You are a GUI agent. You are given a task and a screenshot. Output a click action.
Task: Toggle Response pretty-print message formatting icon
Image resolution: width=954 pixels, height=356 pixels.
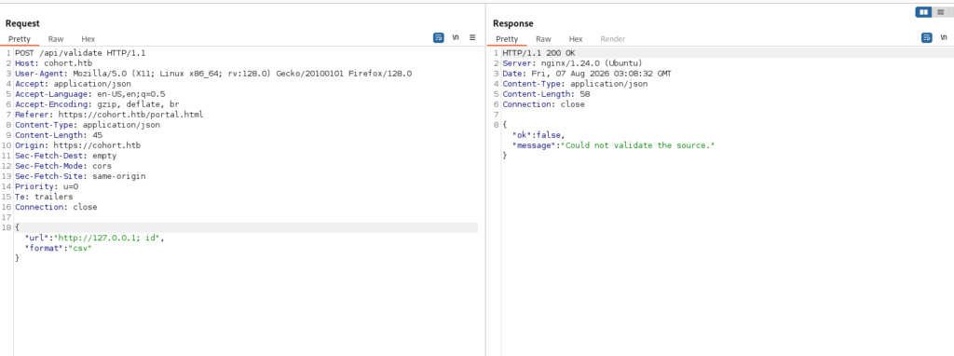[x=927, y=37]
